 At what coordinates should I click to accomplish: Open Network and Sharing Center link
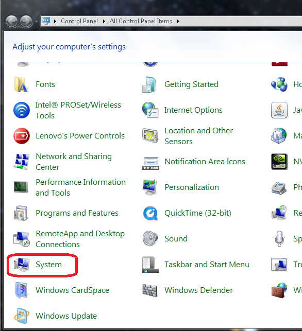pyautogui.click(x=74, y=162)
